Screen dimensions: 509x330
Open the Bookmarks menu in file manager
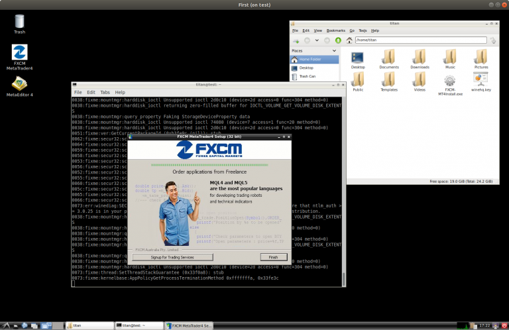point(335,30)
